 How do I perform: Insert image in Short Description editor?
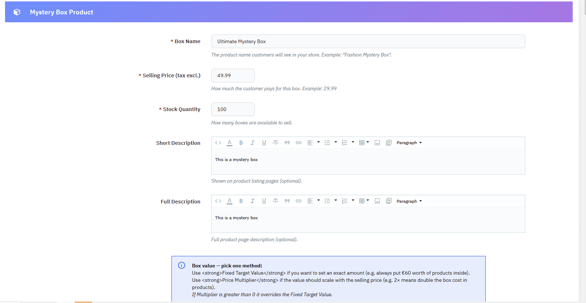click(x=377, y=143)
